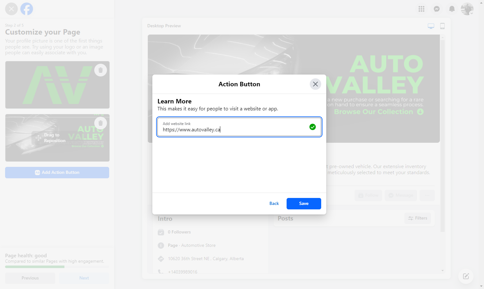Open account profile avatar menu
The height and width of the screenshot is (289, 484).
pyautogui.click(x=467, y=9)
